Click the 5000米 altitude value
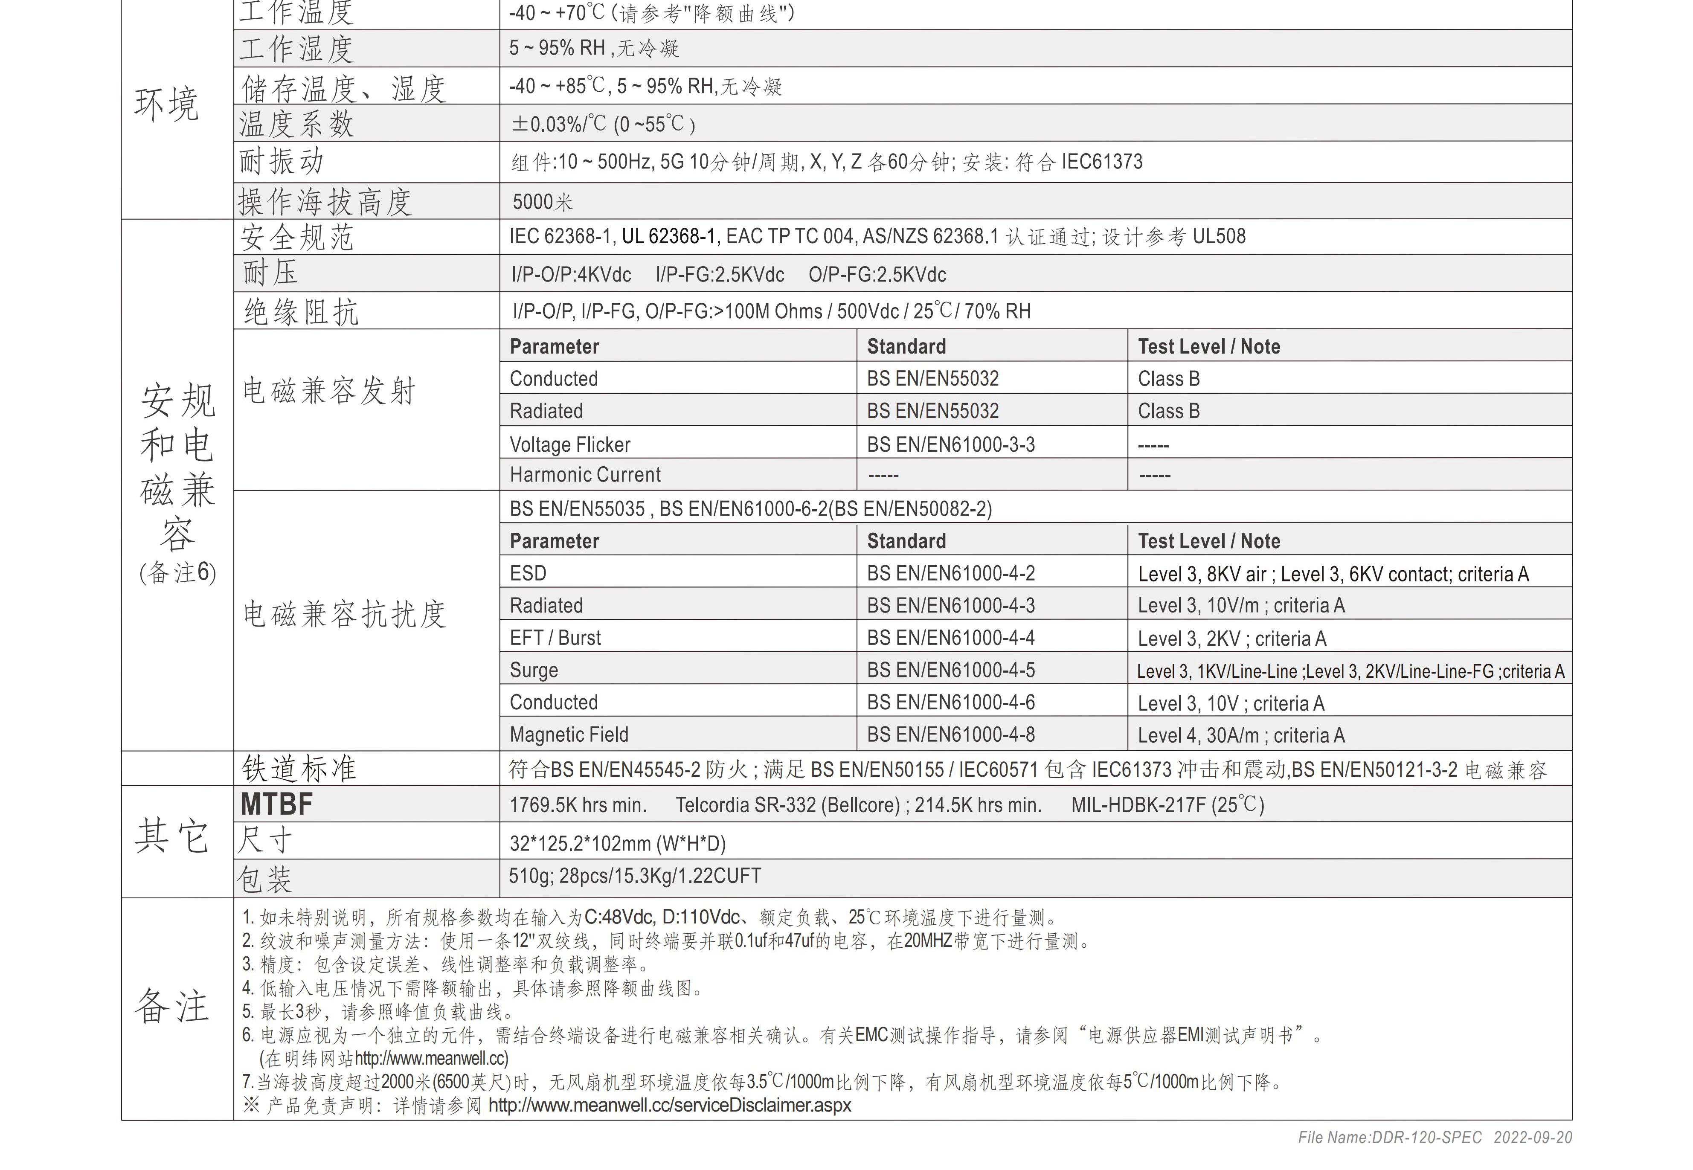Viewport: 1693px width, 1170px height. 542,202
